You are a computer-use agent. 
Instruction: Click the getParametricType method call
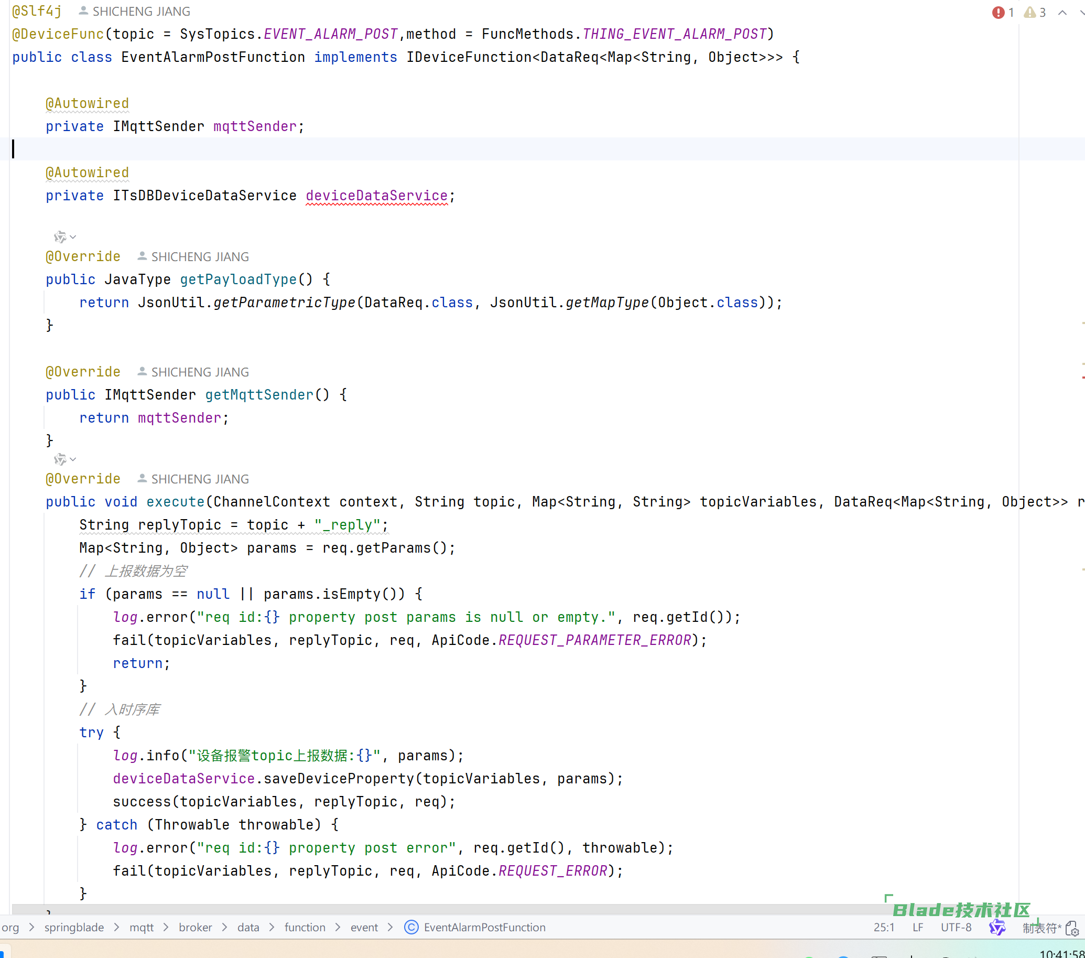[x=284, y=302]
